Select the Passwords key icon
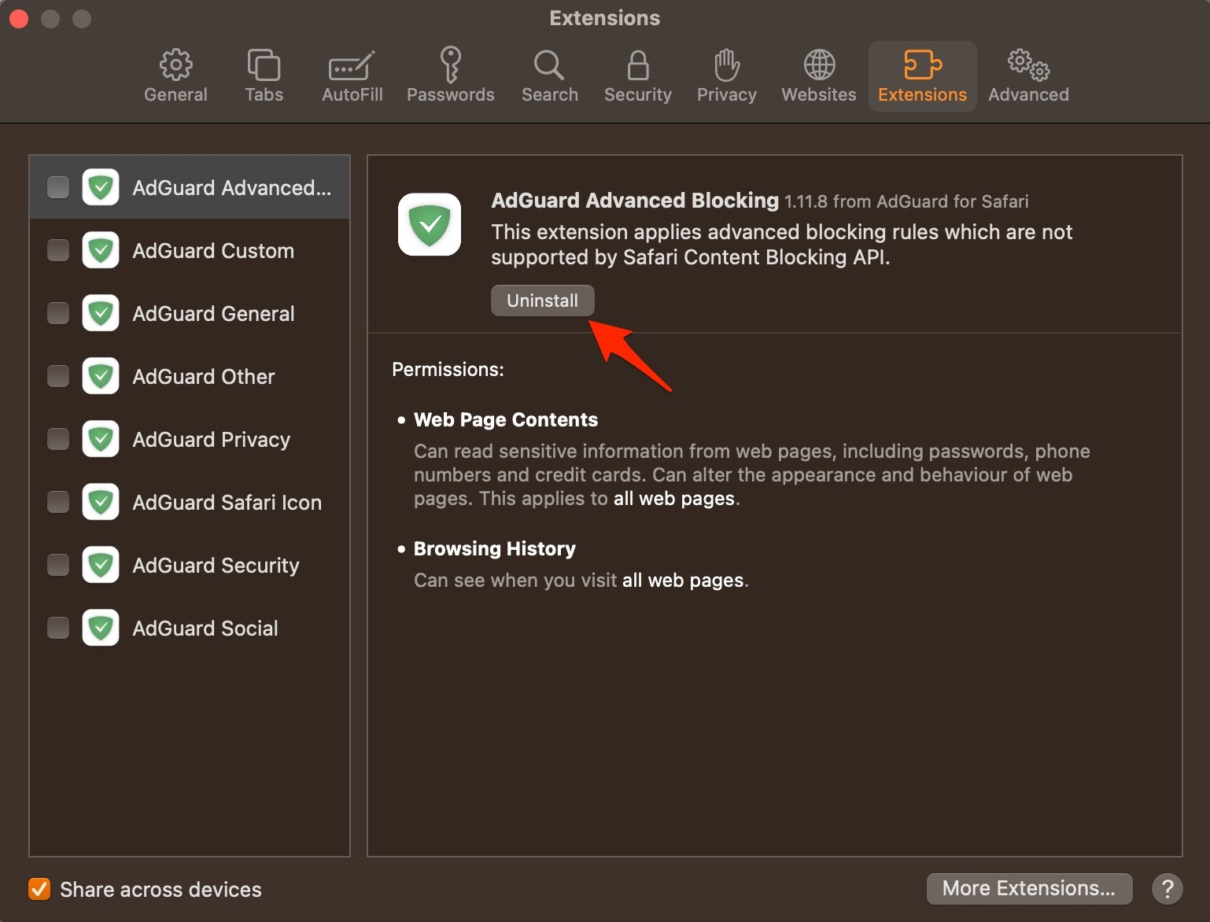The width and height of the screenshot is (1210, 922). tap(451, 75)
